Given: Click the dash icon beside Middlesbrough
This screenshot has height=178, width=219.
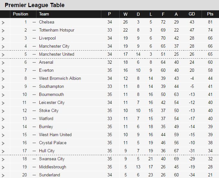Looking at the screenshot, I should coord(34,167).
